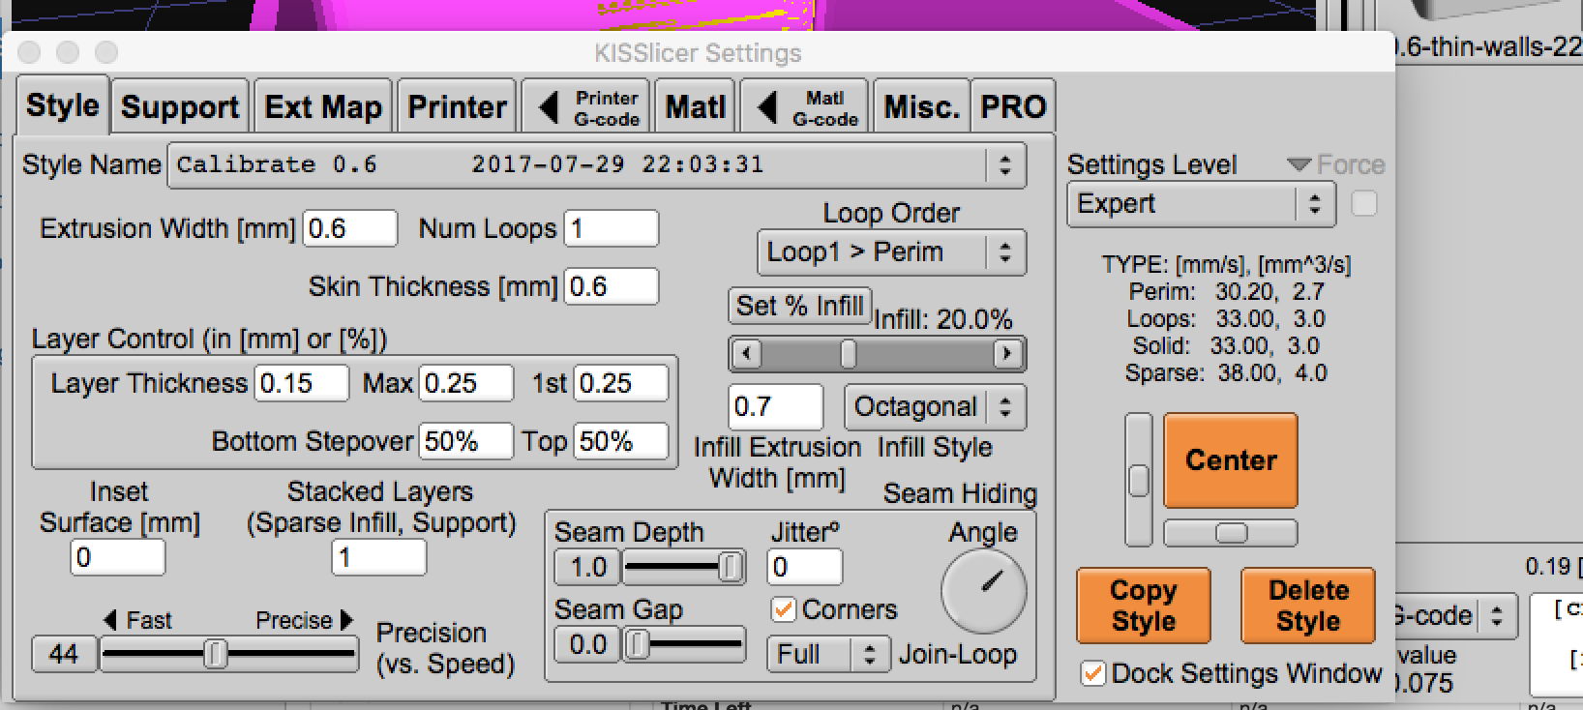Click the Precision vs. Speed slider

click(x=228, y=655)
